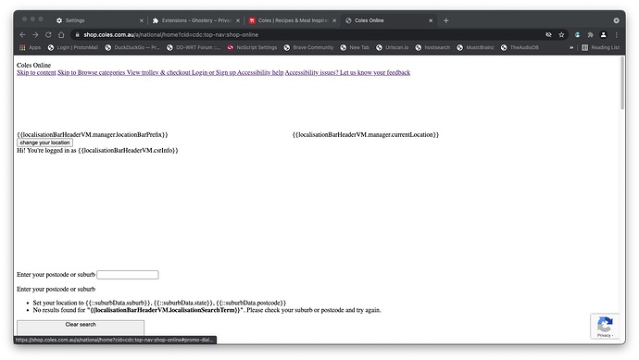Reload the page with the refresh icon
The image size is (639, 360).
pyautogui.click(x=48, y=34)
